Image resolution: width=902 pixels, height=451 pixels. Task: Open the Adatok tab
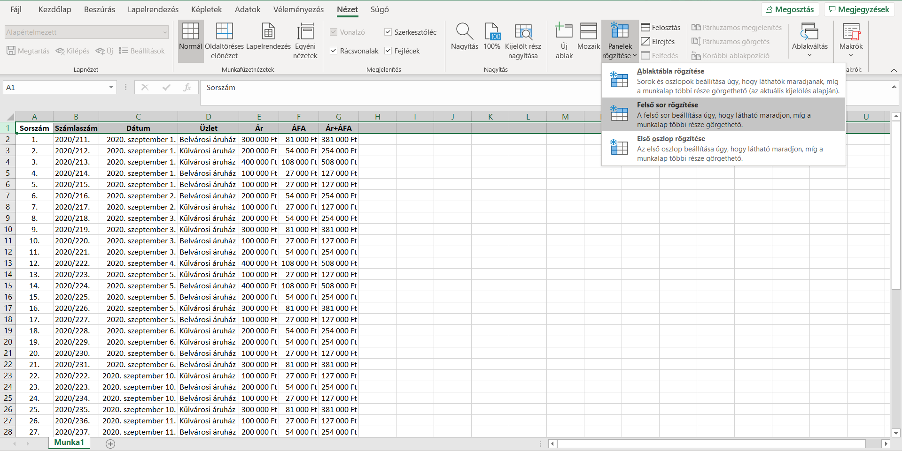(248, 9)
